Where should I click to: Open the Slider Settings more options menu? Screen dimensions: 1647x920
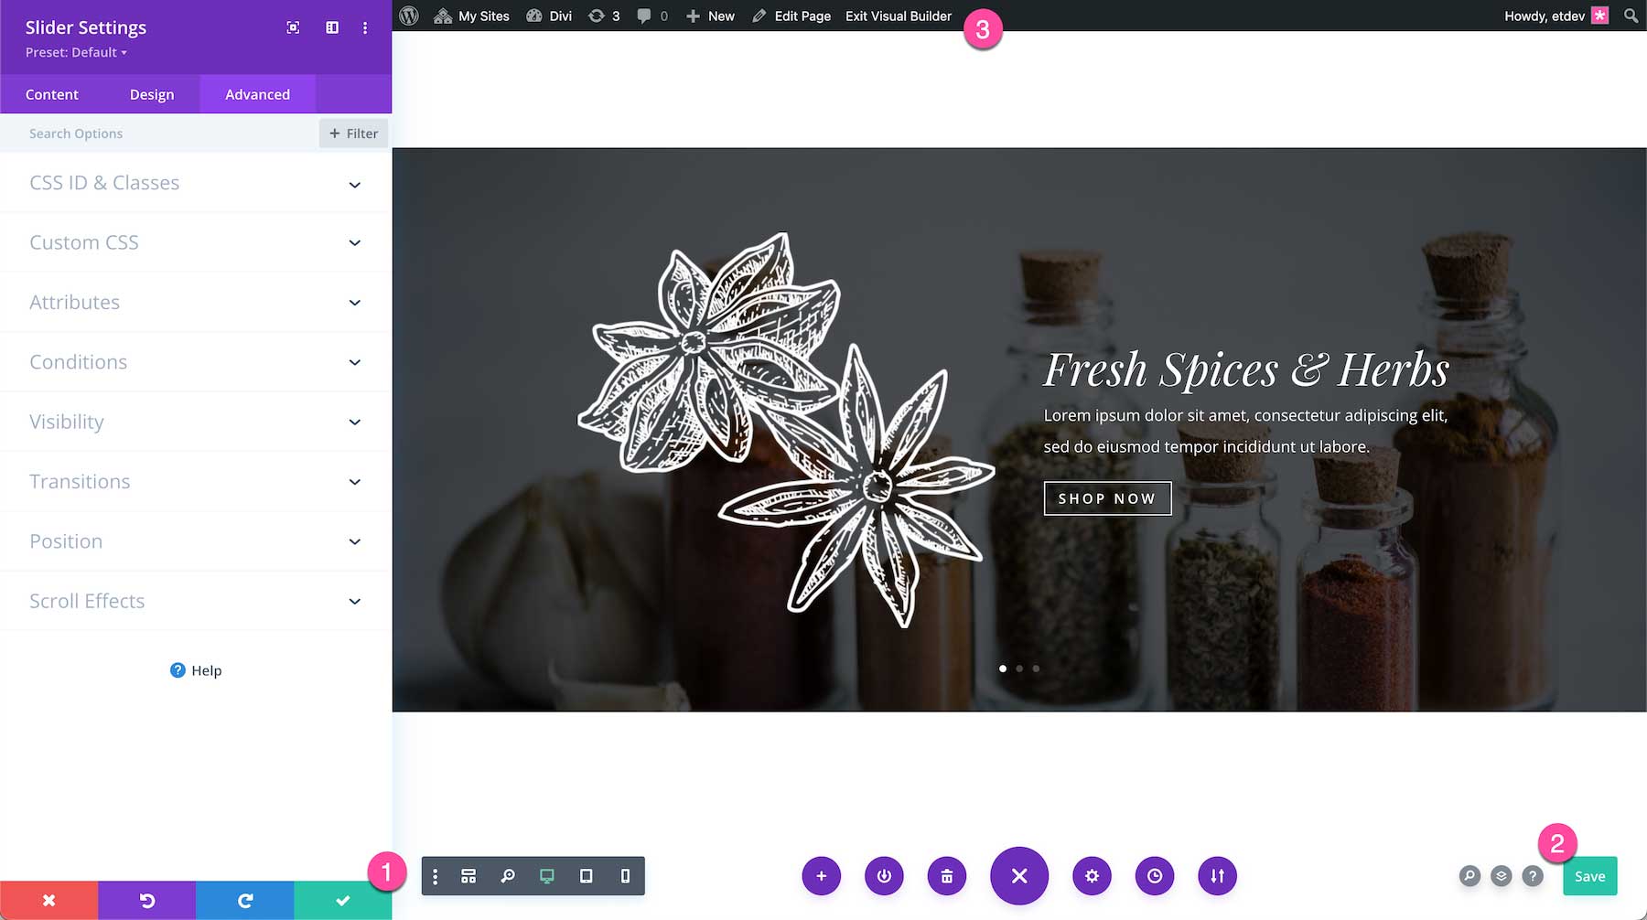click(x=365, y=27)
